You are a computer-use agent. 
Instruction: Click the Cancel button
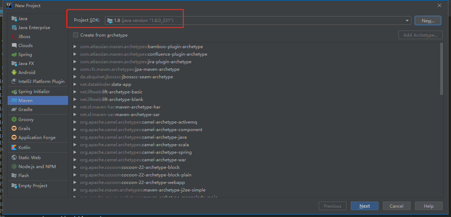(x=396, y=206)
